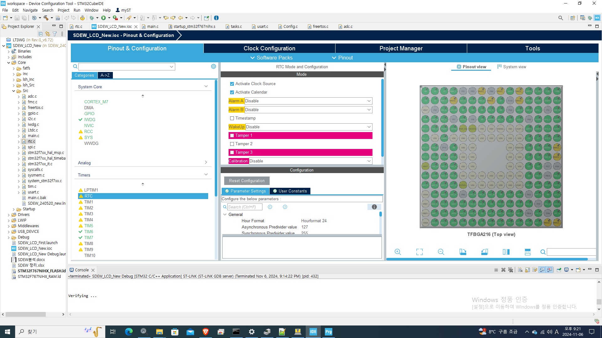Open the Alarm A dropdown

tap(308, 101)
